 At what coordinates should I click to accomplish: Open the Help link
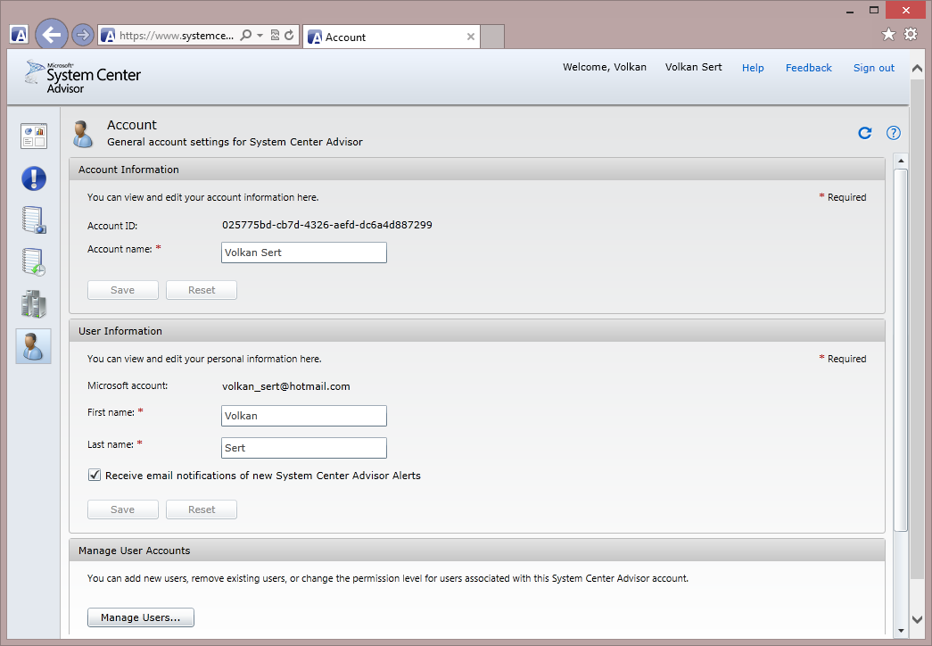tap(753, 68)
